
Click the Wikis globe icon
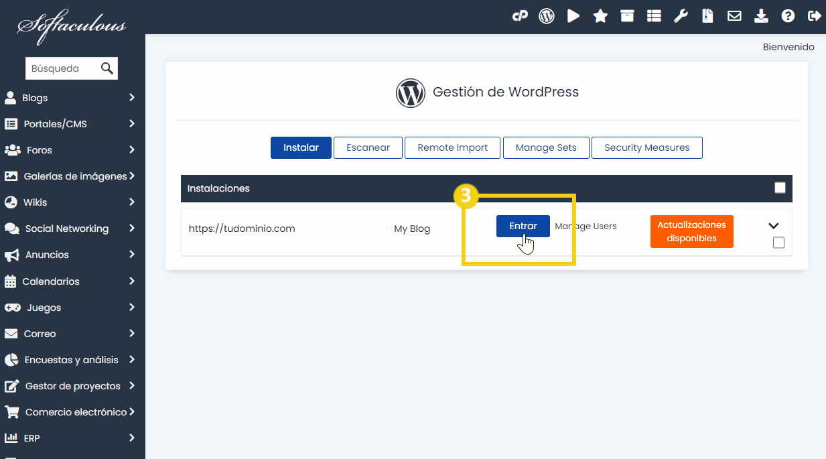click(x=11, y=202)
